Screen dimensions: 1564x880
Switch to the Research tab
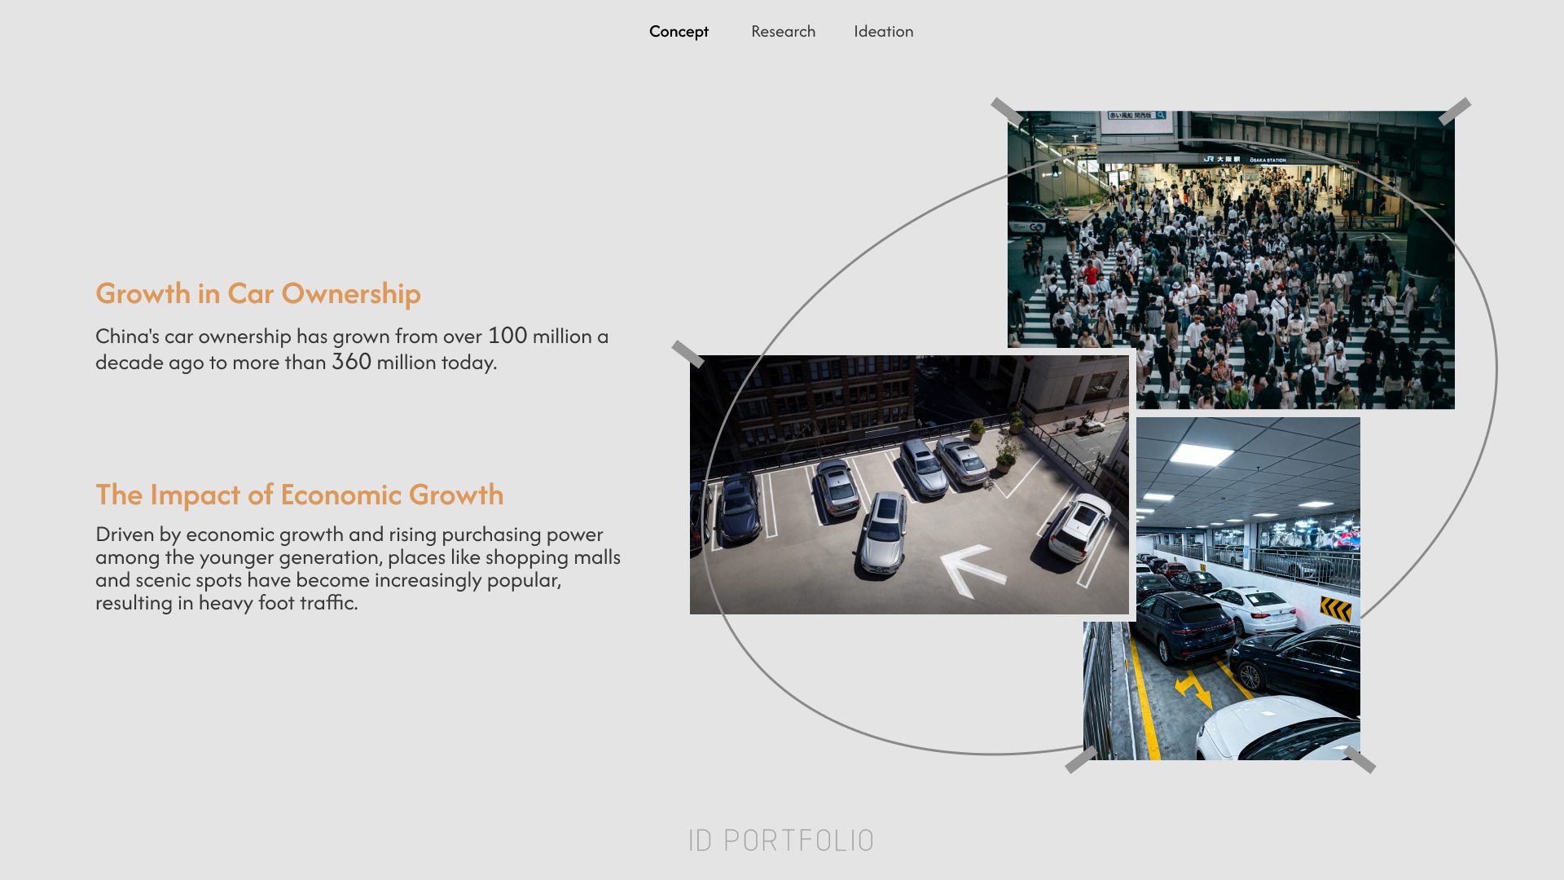coord(783,32)
